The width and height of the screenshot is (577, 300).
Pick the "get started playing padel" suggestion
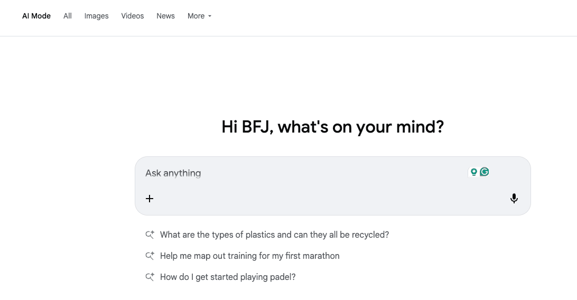tap(228, 277)
